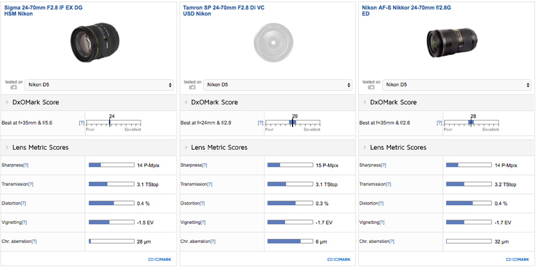Open the Distortion [?] help in Sigma panel

pos(23,203)
